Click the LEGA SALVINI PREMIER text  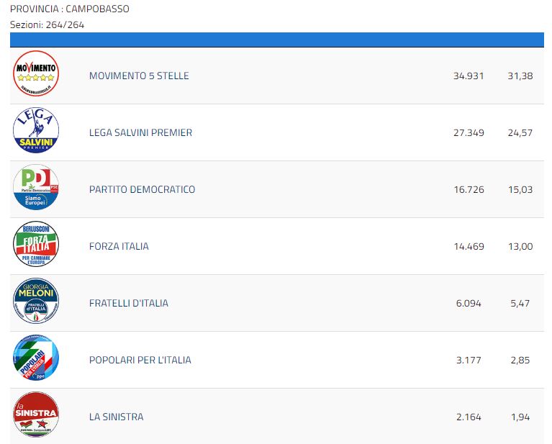tap(141, 132)
